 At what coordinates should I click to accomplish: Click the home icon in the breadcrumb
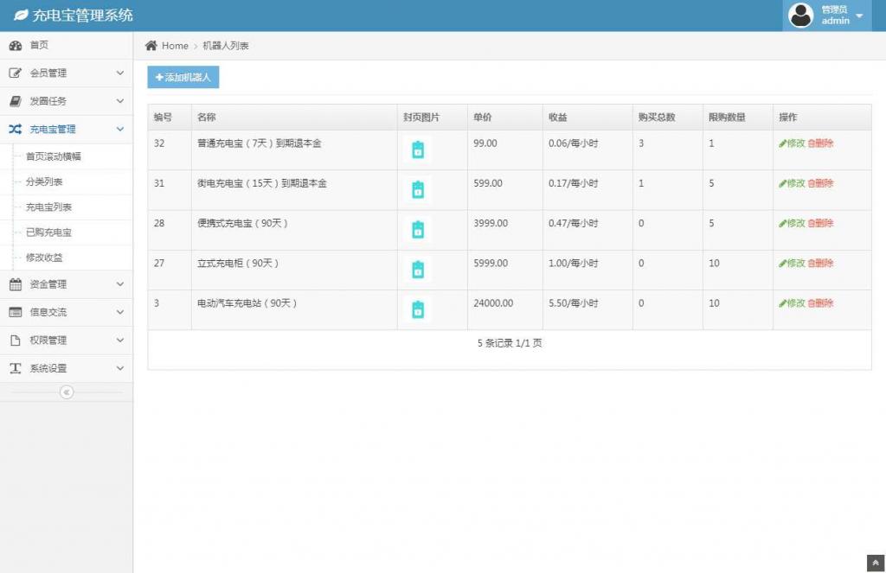point(151,46)
